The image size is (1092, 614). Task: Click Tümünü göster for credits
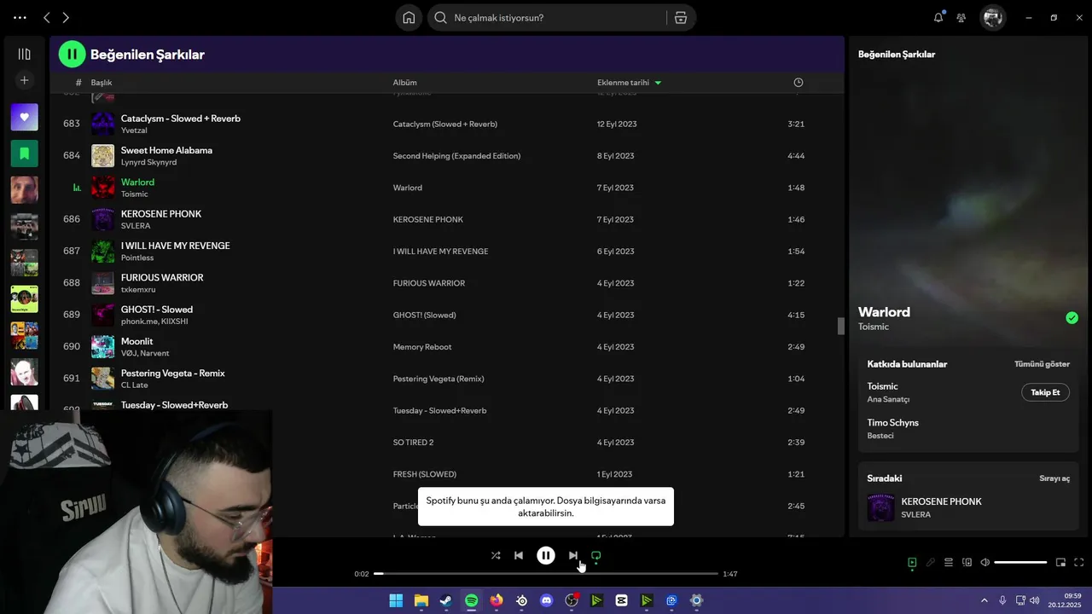point(1042,364)
